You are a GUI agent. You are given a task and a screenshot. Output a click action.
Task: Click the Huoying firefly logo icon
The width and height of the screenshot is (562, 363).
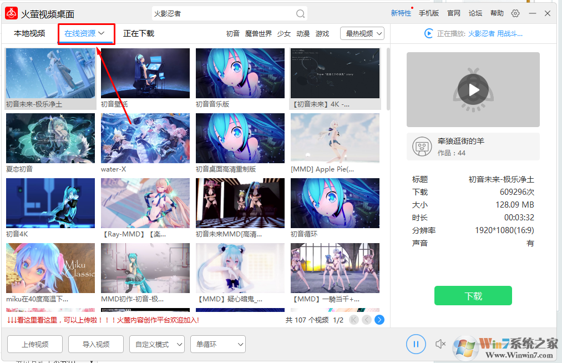(x=12, y=13)
